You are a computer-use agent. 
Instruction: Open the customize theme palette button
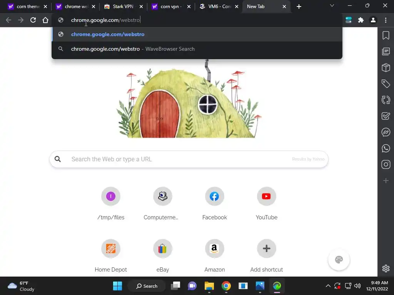339,260
